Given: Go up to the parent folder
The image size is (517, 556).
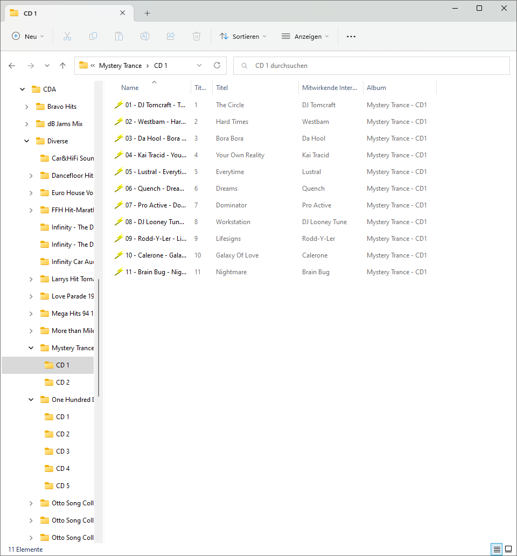Looking at the screenshot, I should (62, 65).
